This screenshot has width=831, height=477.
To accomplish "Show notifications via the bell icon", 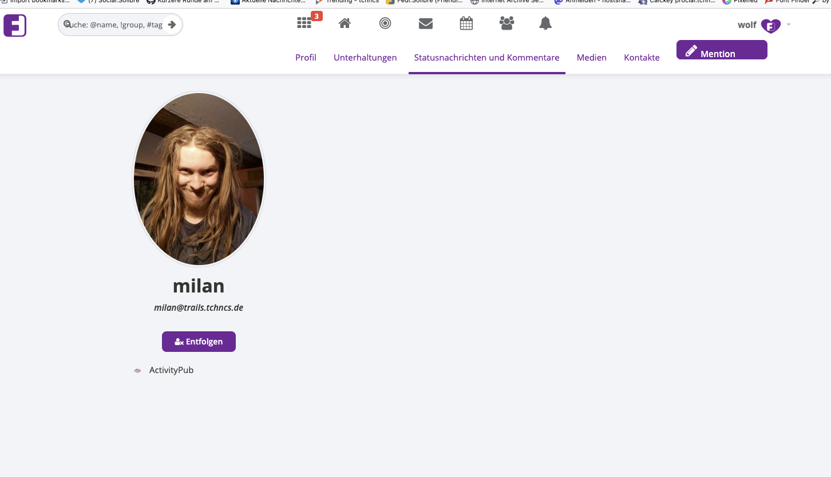I will pos(545,23).
